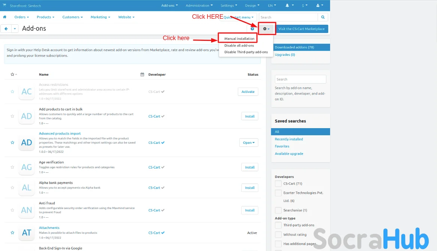Open the Orders menu
Viewport: 437px width, 251px height.
pos(21,17)
